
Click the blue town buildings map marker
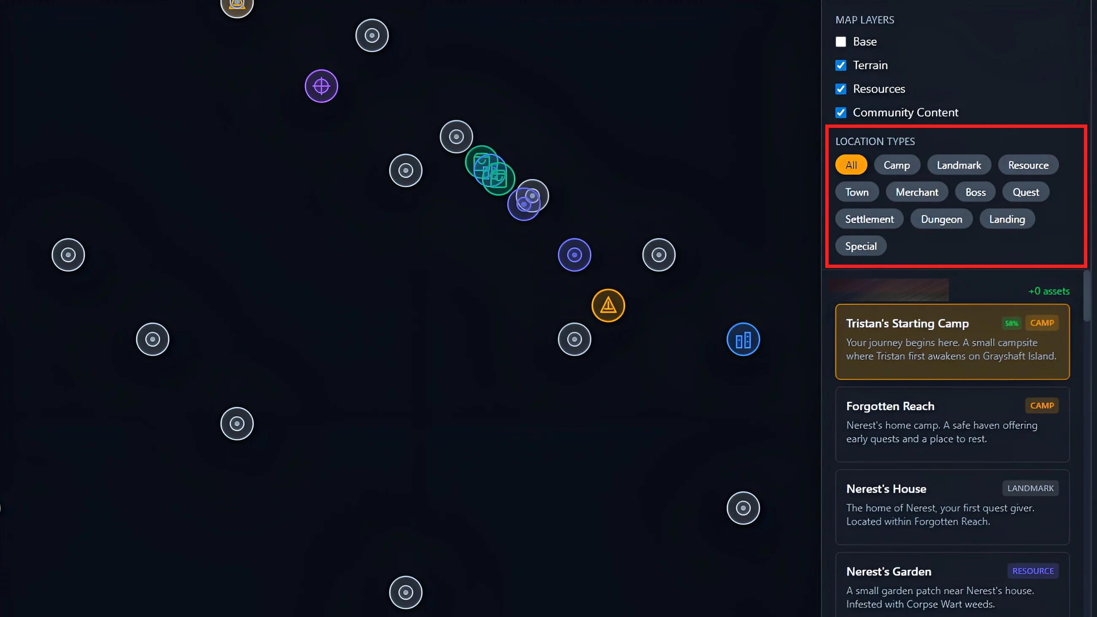pyautogui.click(x=743, y=339)
